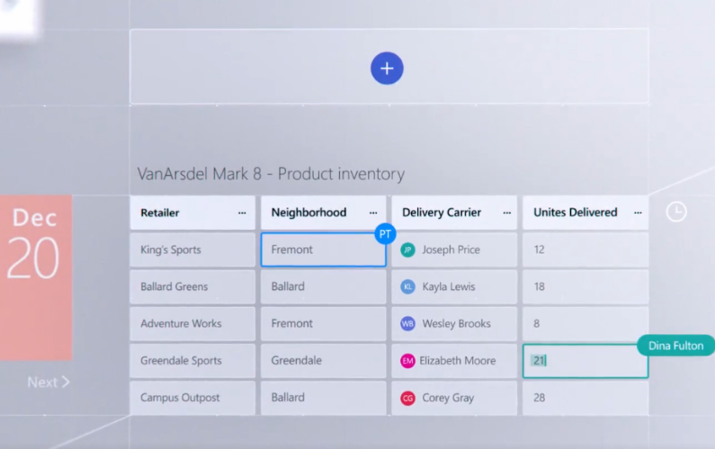
Task: Click the units cell showing 8
Action: click(x=585, y=323)
